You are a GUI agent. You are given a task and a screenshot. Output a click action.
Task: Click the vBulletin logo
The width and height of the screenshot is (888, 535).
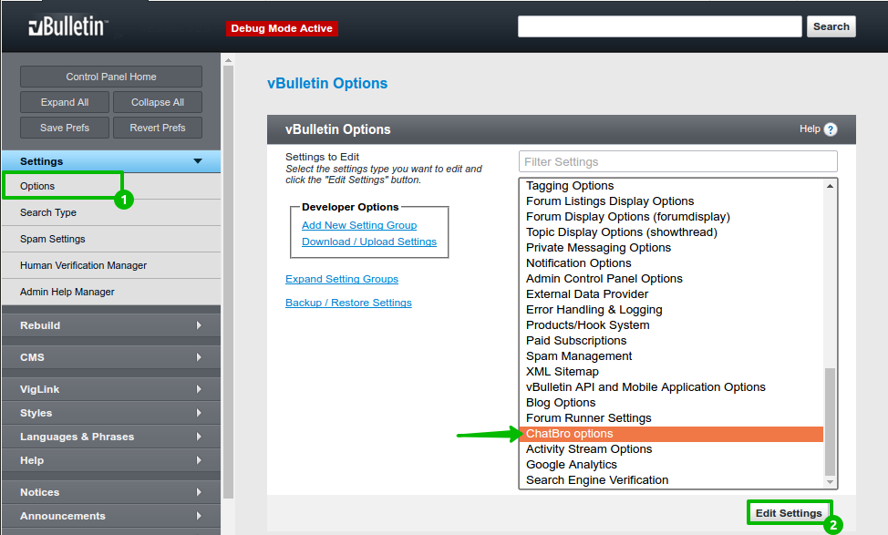click(68, 26)
